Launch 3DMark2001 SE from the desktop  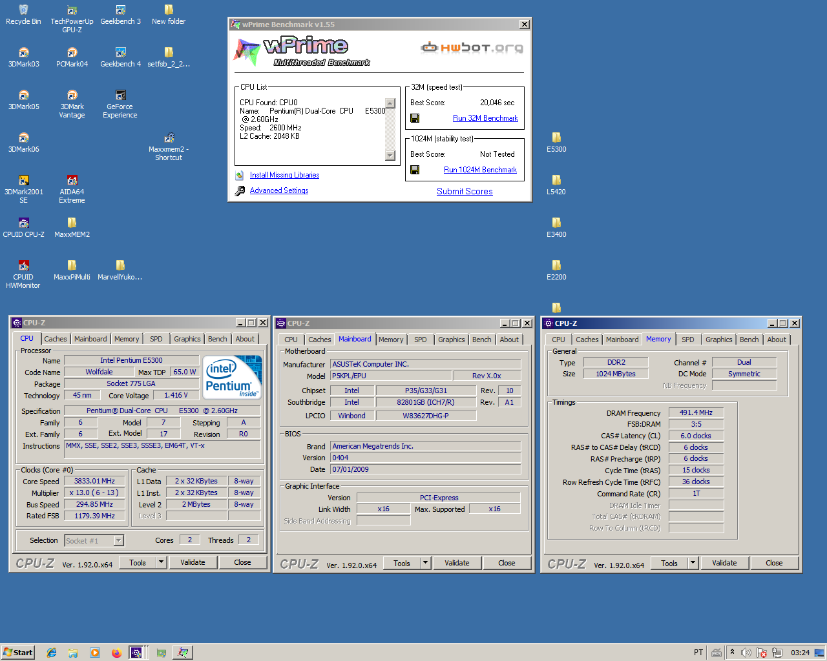click(x=23, y=189)
